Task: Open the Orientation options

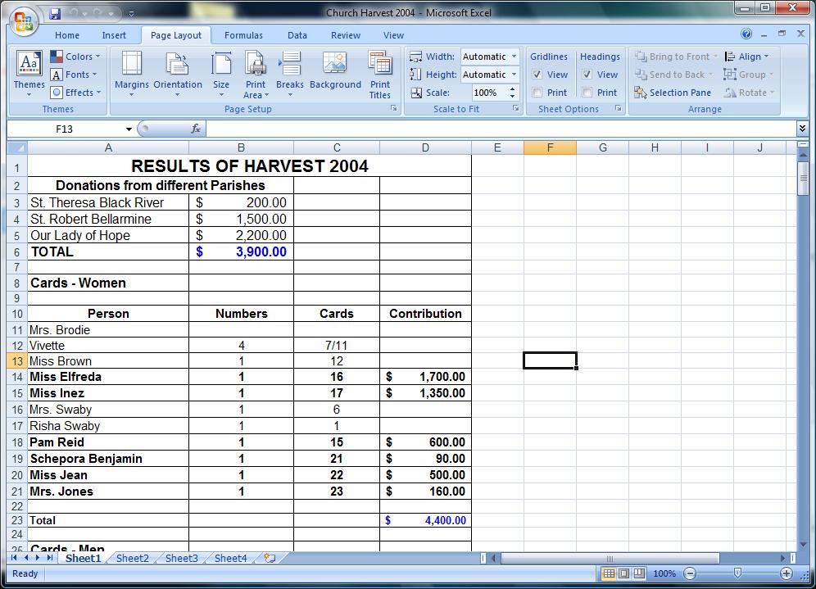Action: coord(178,74)
